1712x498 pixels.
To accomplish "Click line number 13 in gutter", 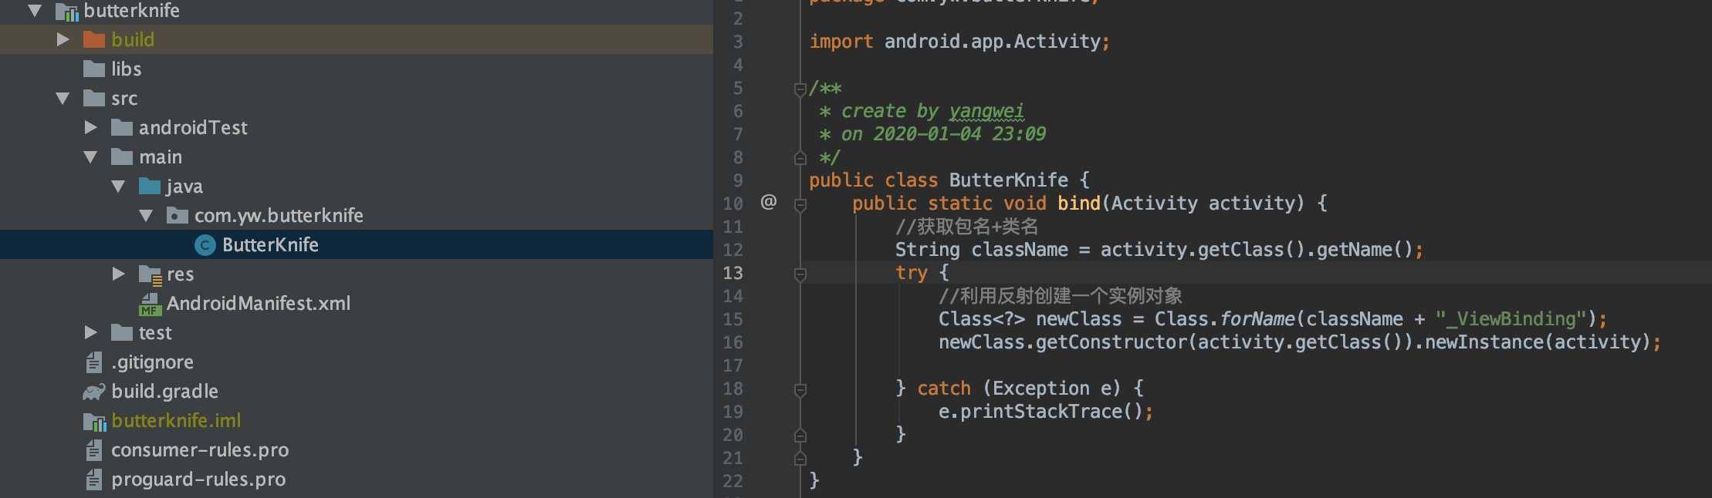I will click(x=733, y=273).
